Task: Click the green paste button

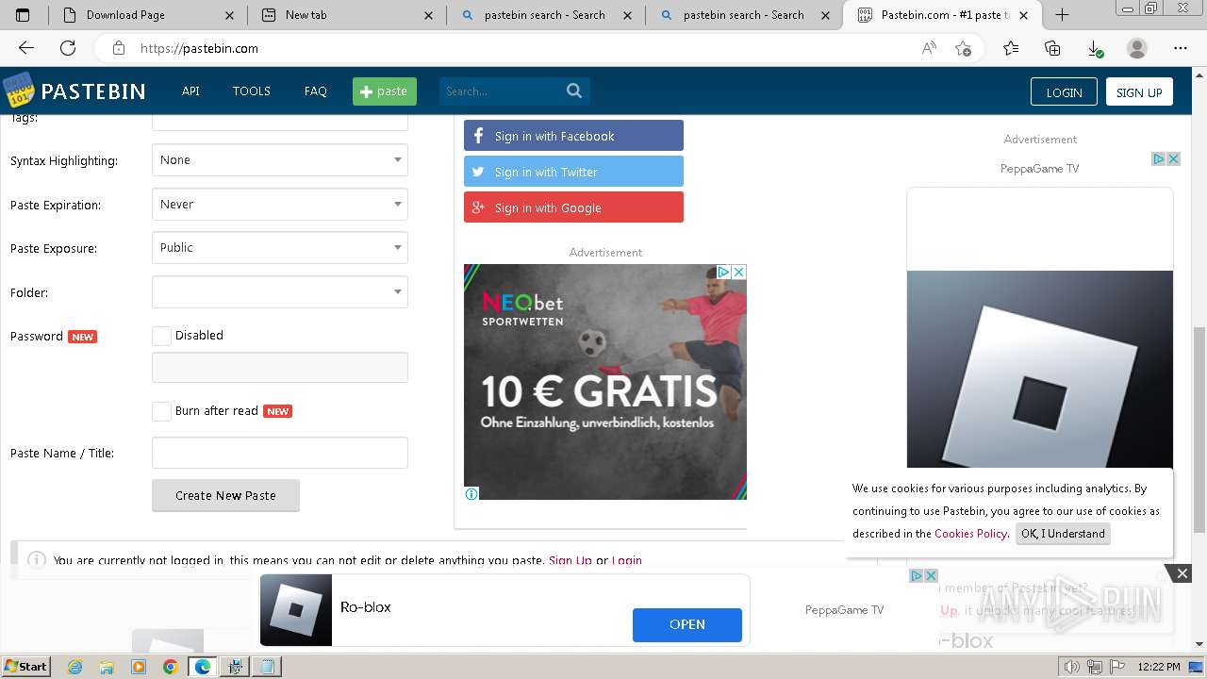Action: click(x=385, y=91)
